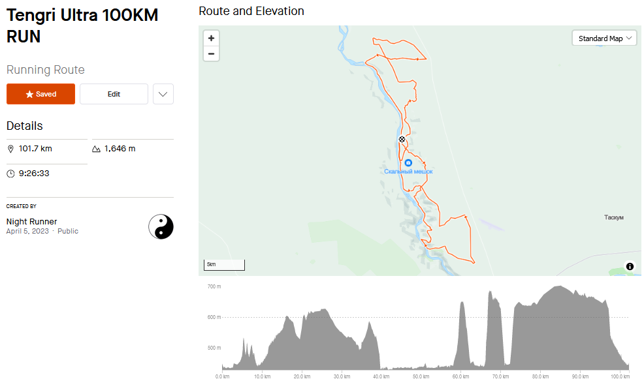Image resolution: width=644 pixels, height=381 pixels.
Task: Open Night Runner's profile link
Action: [x=31, y=221]
